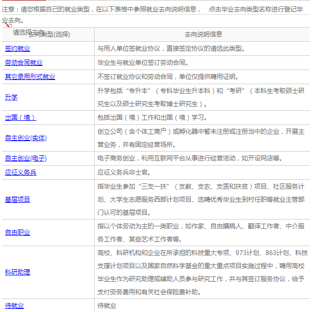Select 出国（境）destination type
312x312 pixels.
[20, 118]
